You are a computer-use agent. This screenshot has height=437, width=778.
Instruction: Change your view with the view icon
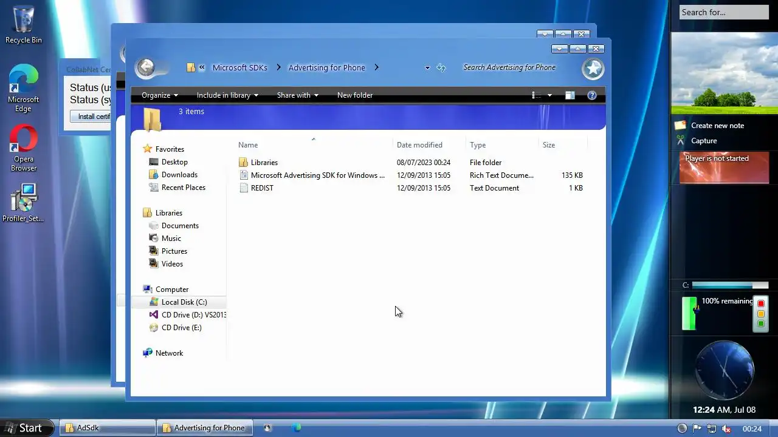(x=536, y=95)
